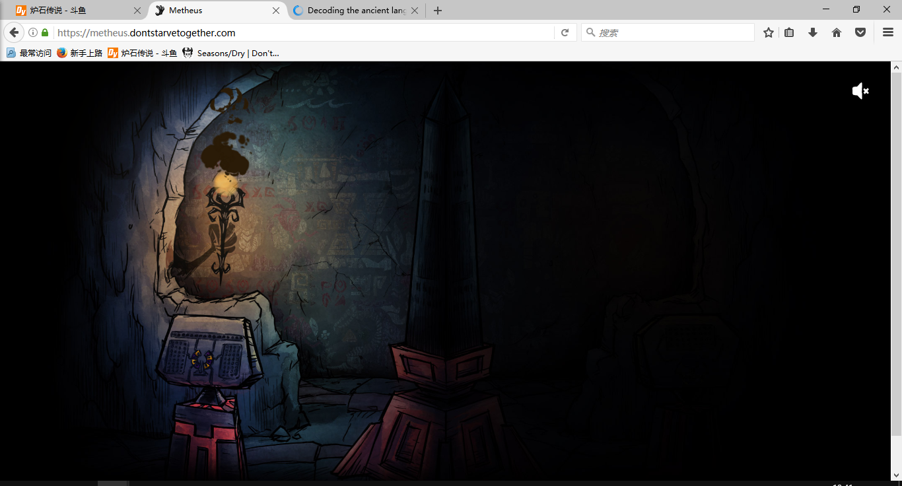View site information icon in address bar
902x486 pixels.
pyautogui.click(x=33, y=32)
